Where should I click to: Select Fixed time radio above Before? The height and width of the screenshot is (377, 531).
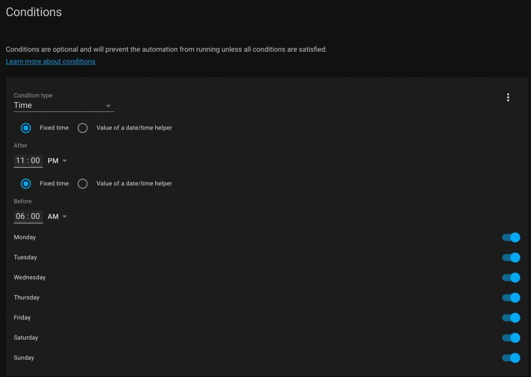pyautogui.click(x=26, y=184)
